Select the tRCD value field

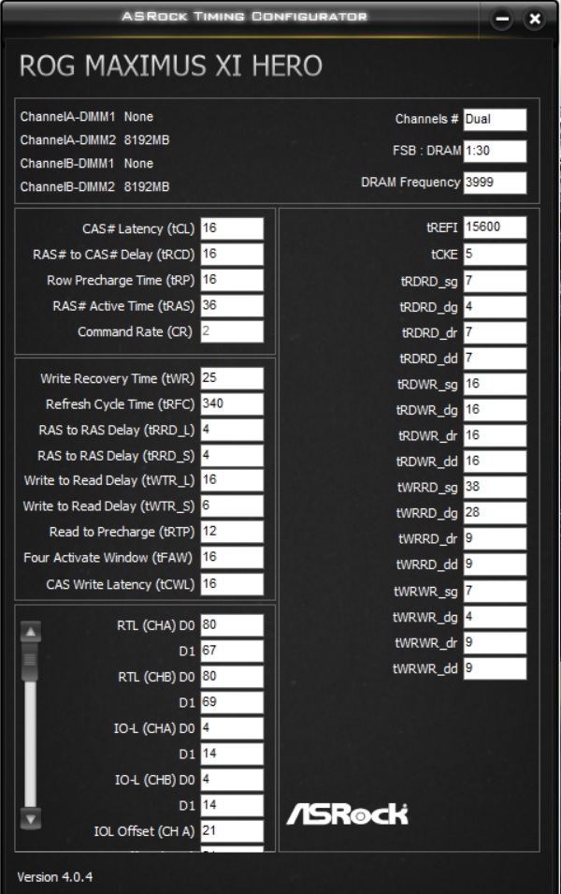pyautogui.click(x=232, y=255)
